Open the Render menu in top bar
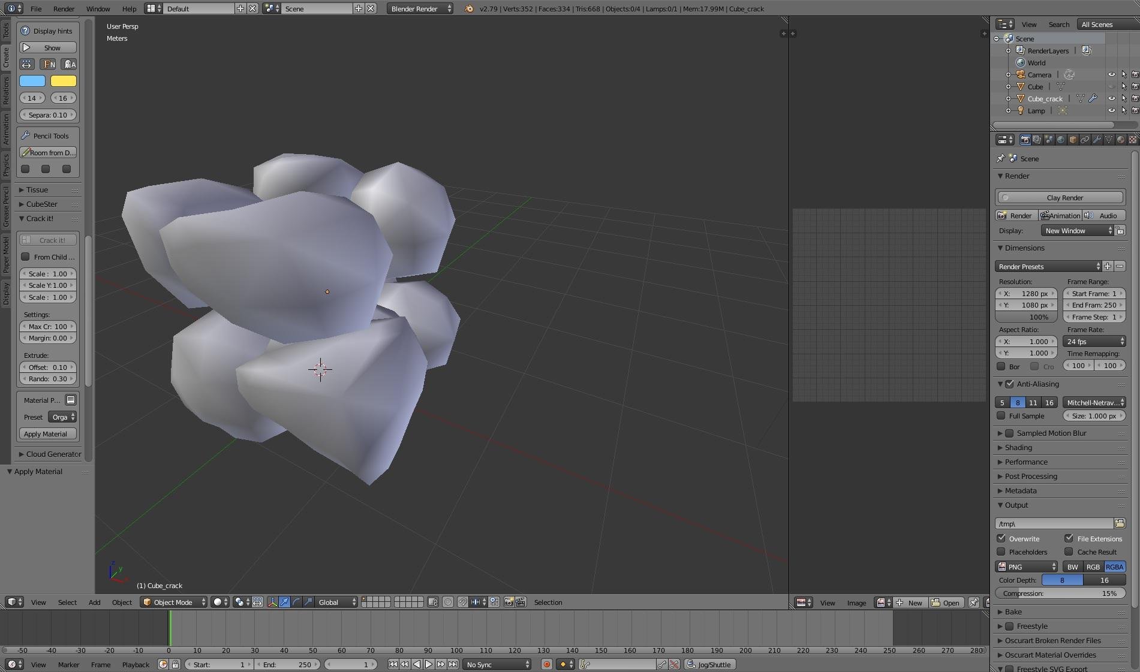 coord(64,8)
